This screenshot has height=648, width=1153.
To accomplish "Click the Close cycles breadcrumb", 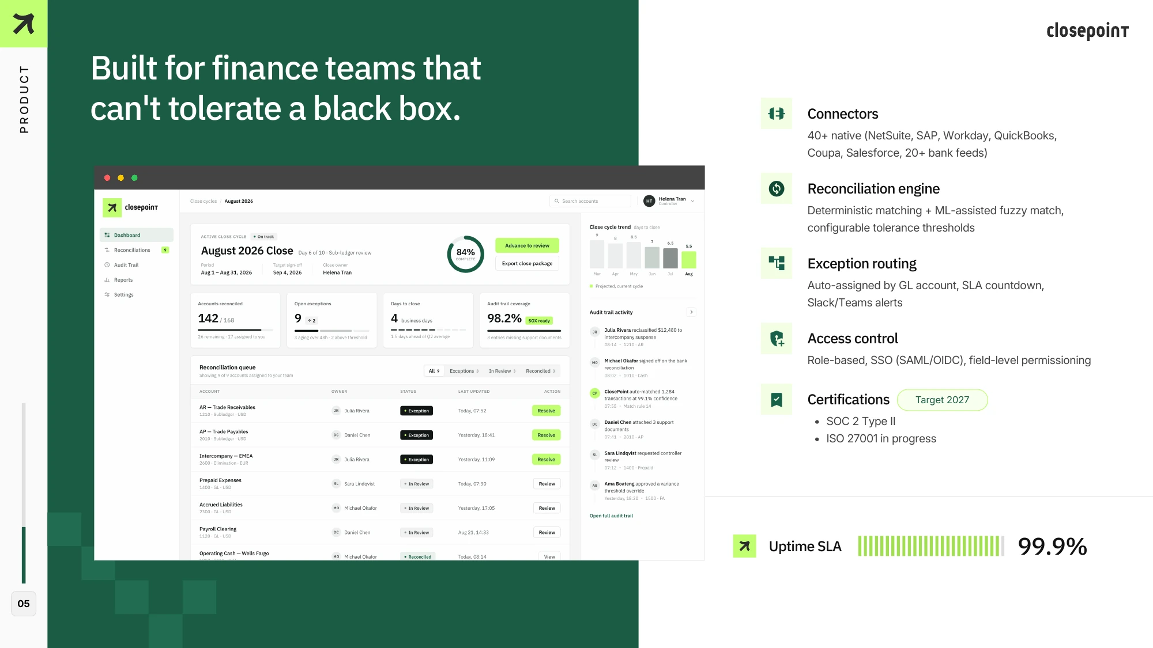I will [204, 201].
